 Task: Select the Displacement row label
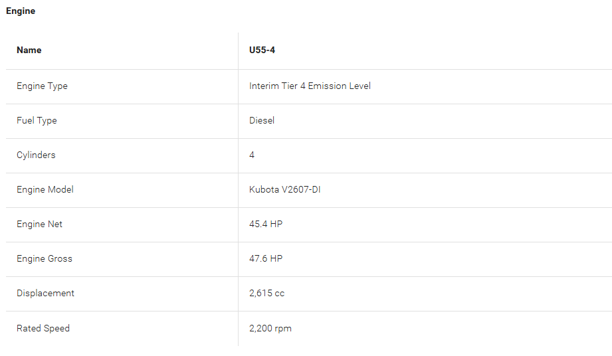[45, 293]
